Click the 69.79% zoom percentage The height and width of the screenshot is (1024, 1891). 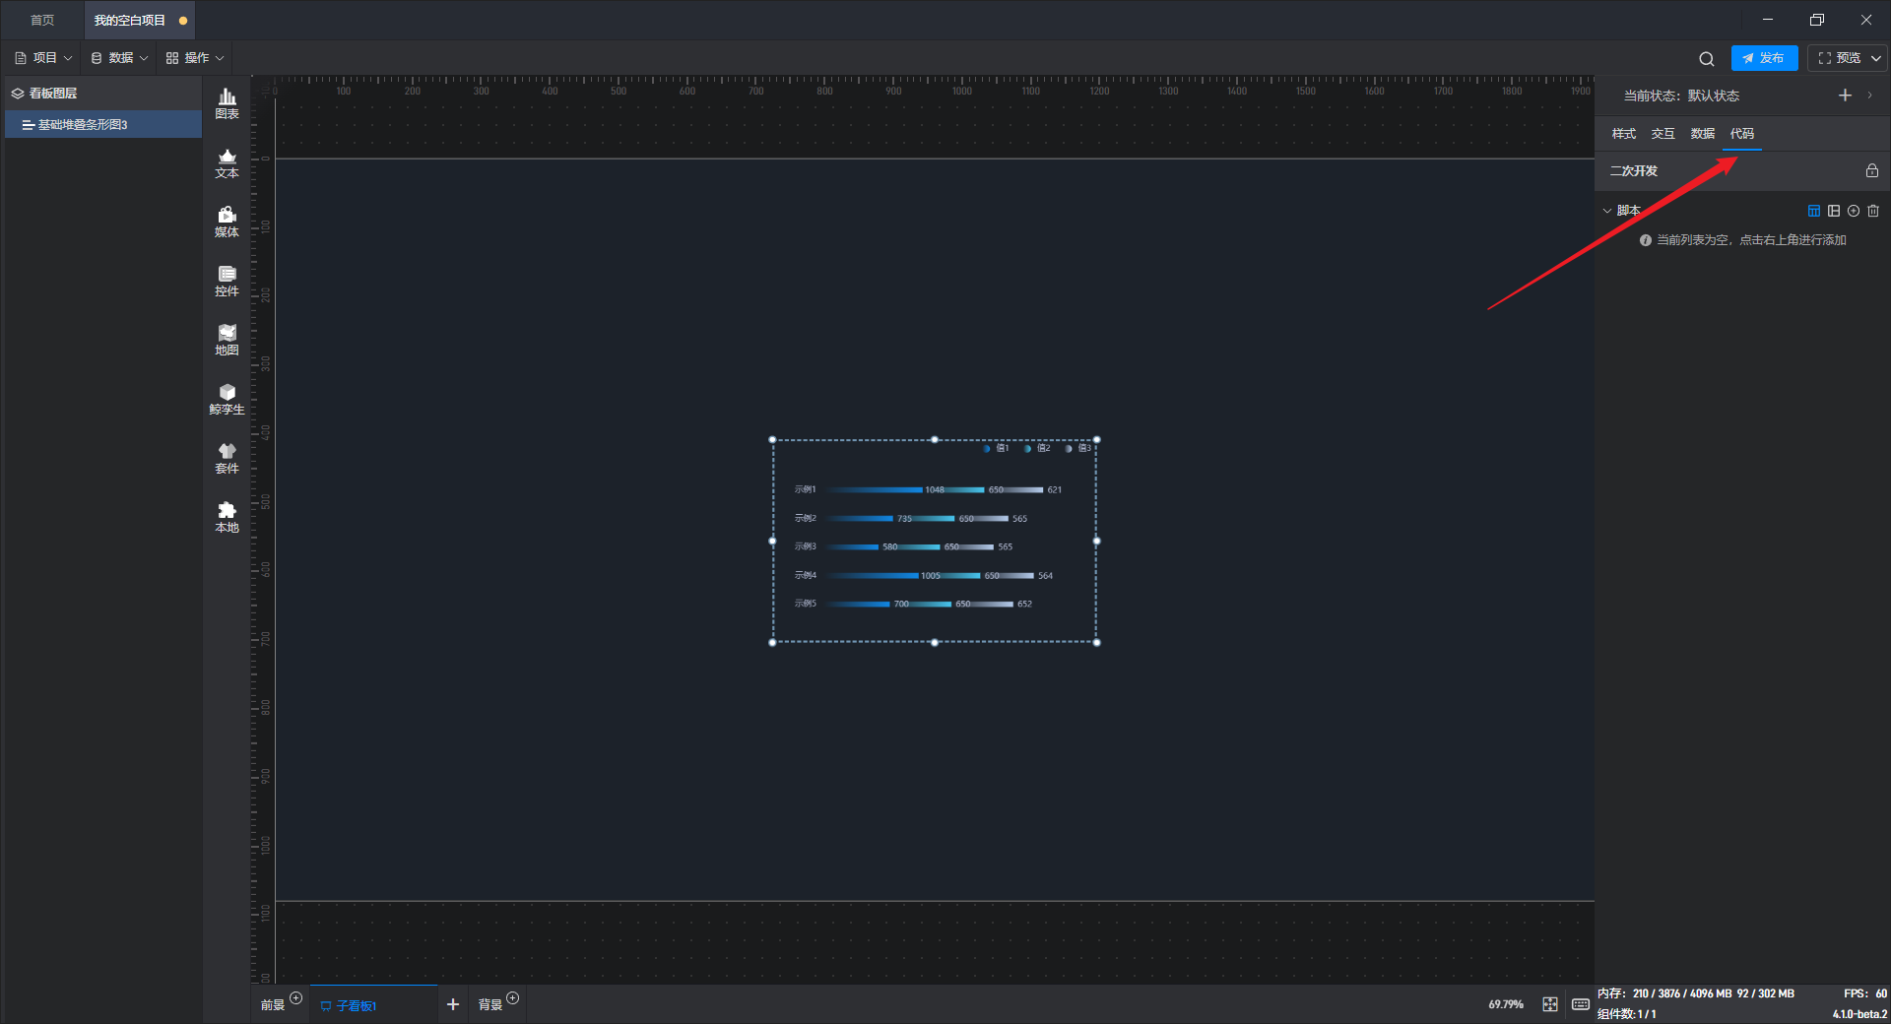(x=1505, y=1004)
